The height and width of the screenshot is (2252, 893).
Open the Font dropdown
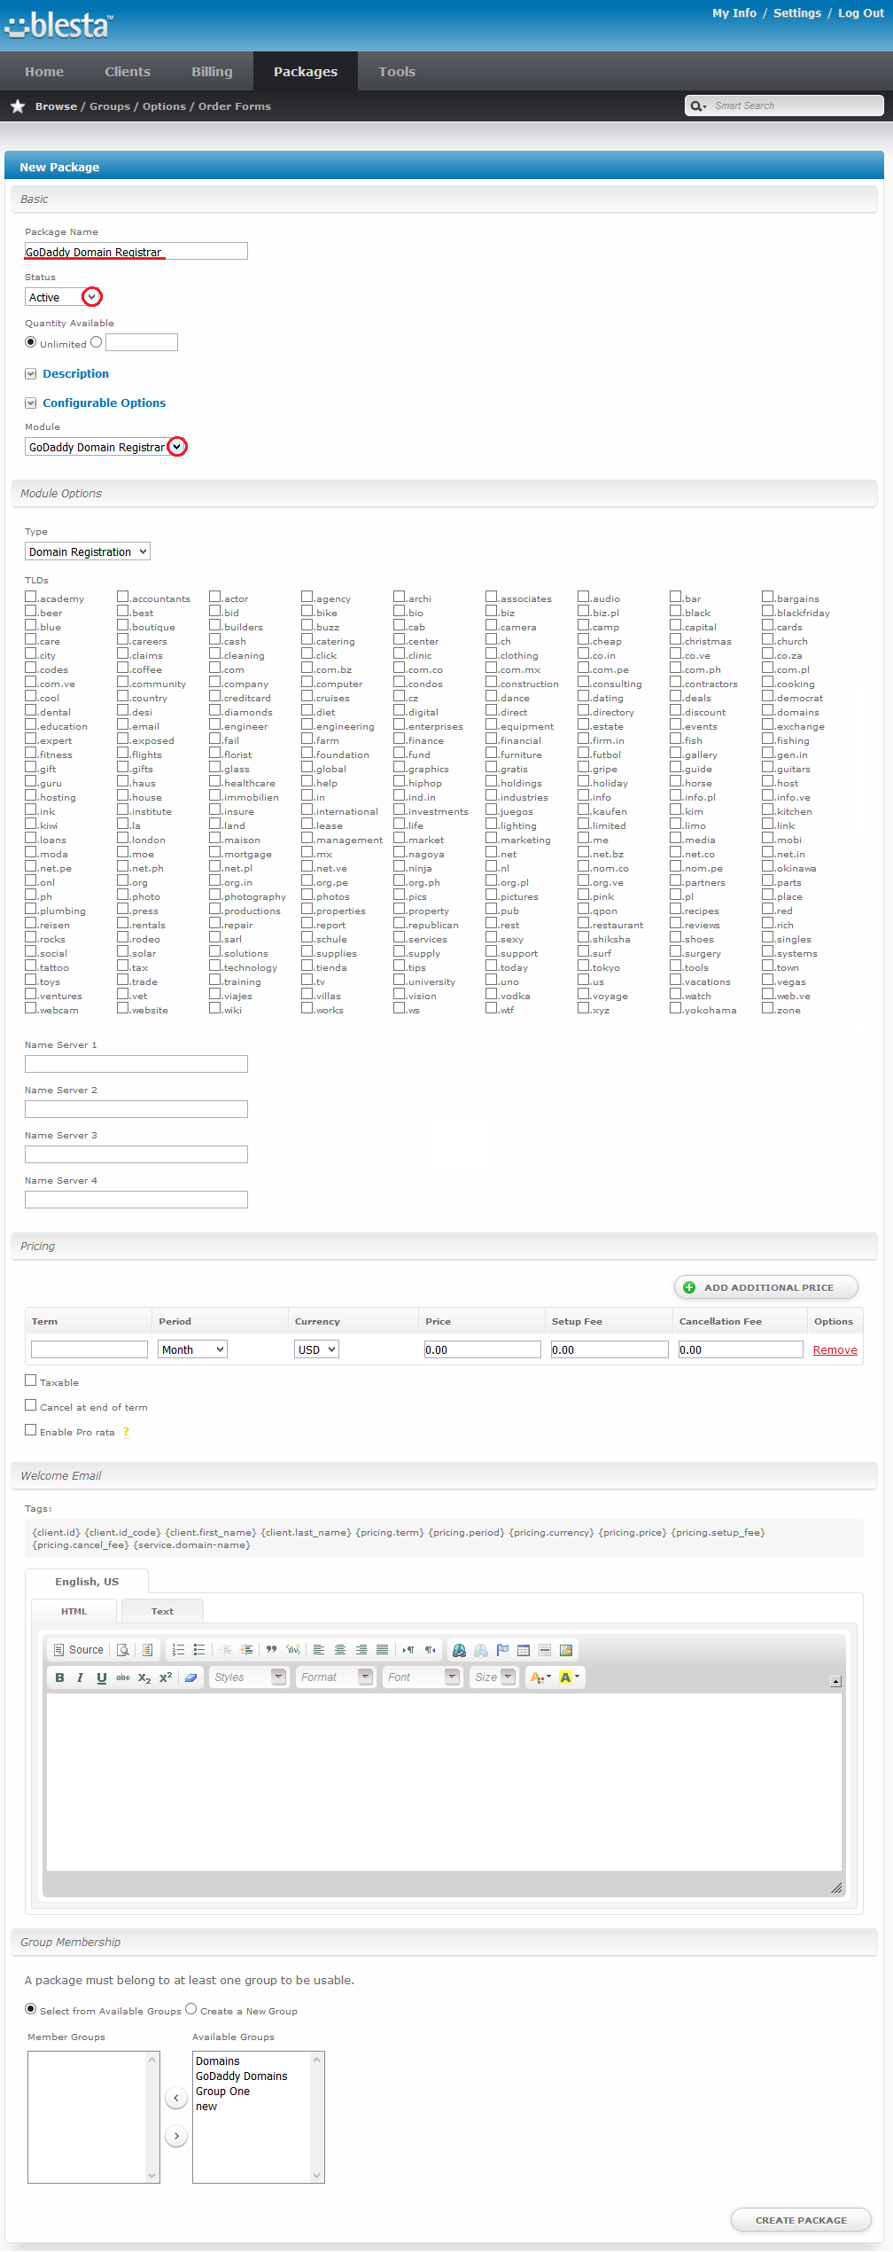click(423, 1677)
